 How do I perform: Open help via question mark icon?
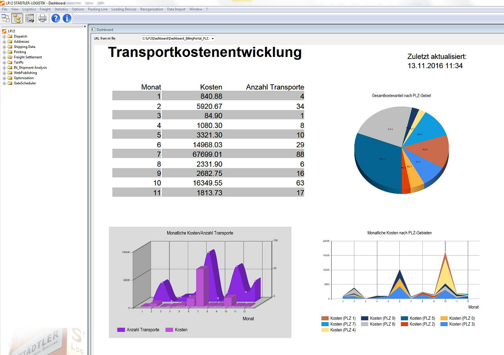[x=55, y=18]
